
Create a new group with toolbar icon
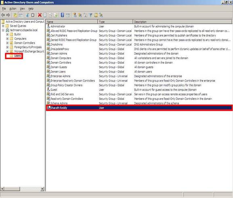80,15
